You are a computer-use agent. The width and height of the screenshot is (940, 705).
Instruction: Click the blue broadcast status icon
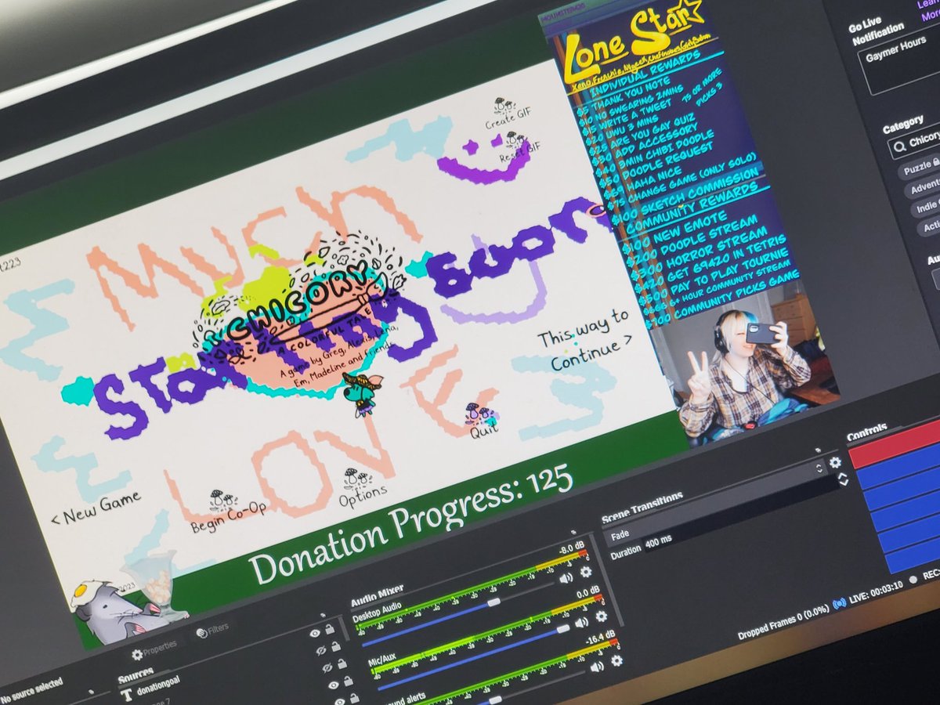pyautogui.click(x=839, y=603)
